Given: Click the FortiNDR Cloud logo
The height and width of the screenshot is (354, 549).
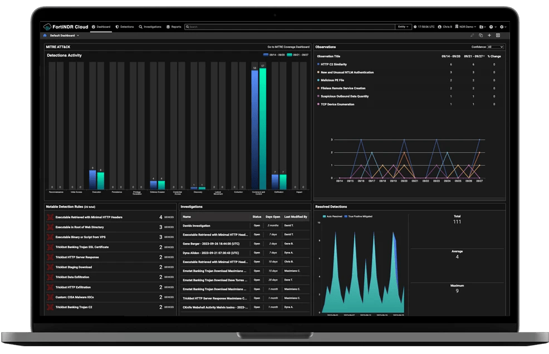Looking at the screenshot, I should pos(66,27).
